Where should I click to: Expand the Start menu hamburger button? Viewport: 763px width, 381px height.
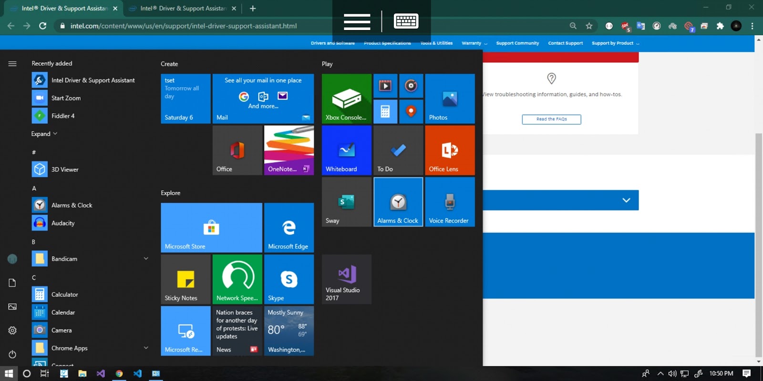12,63
